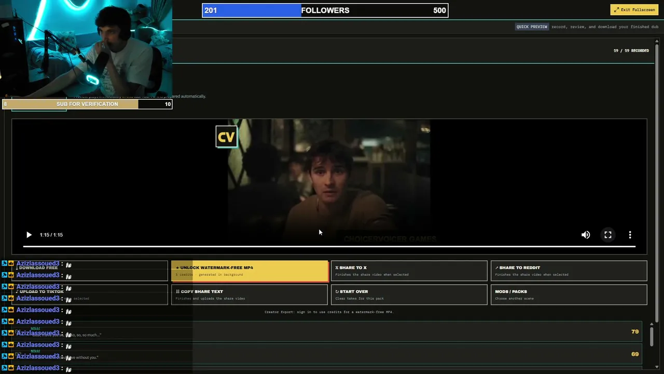Select the recorded line row scored 79
The image size is (664, 374).
(x=327, y=331)
